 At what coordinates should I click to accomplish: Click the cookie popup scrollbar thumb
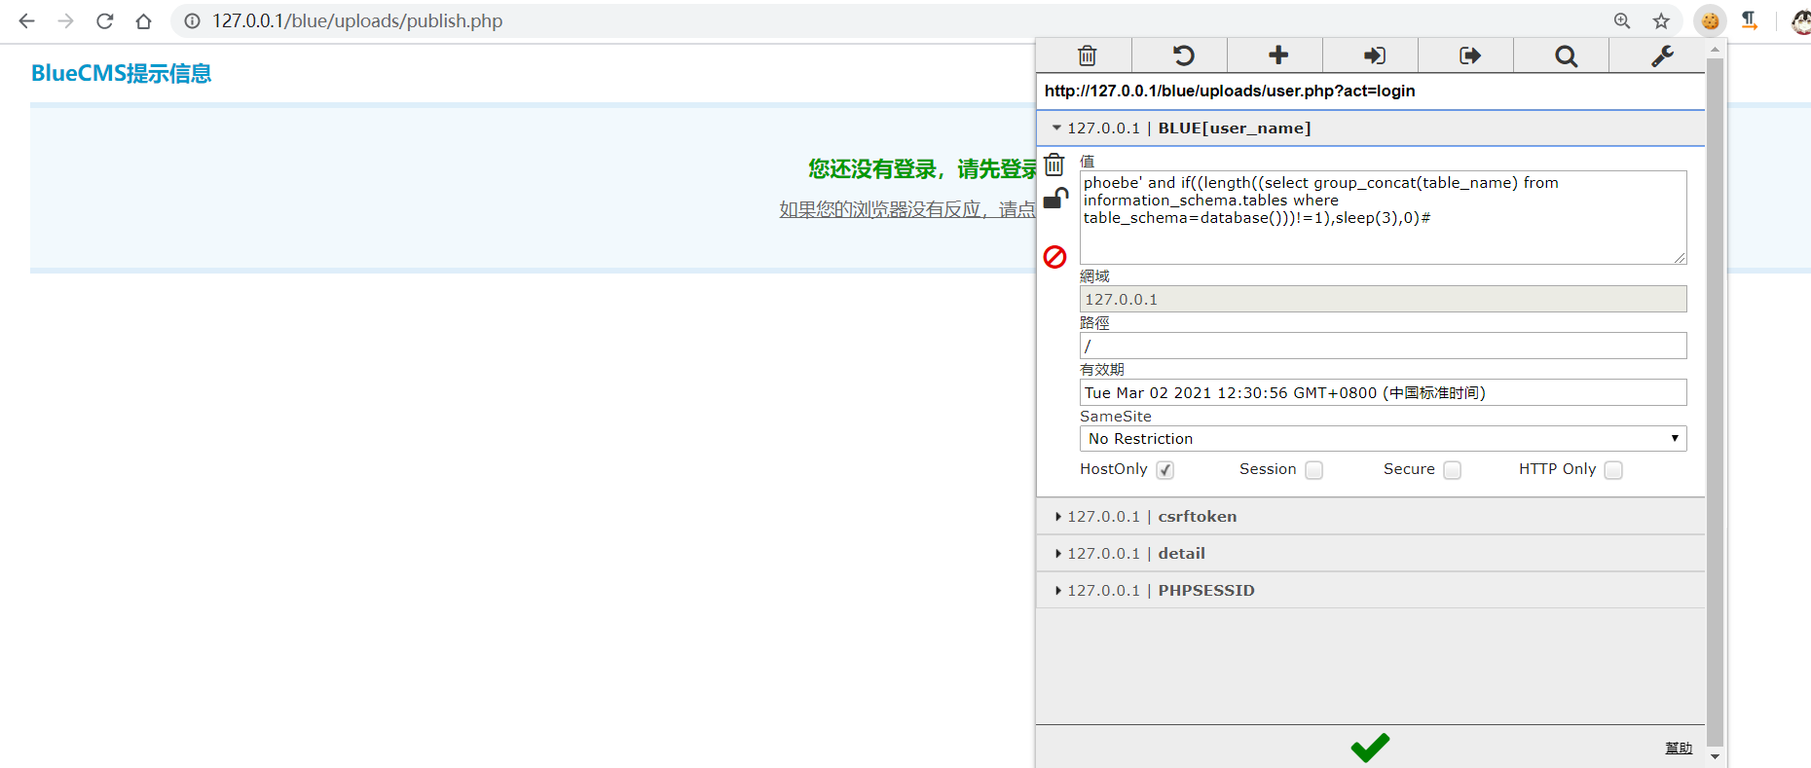(1715, 402)
